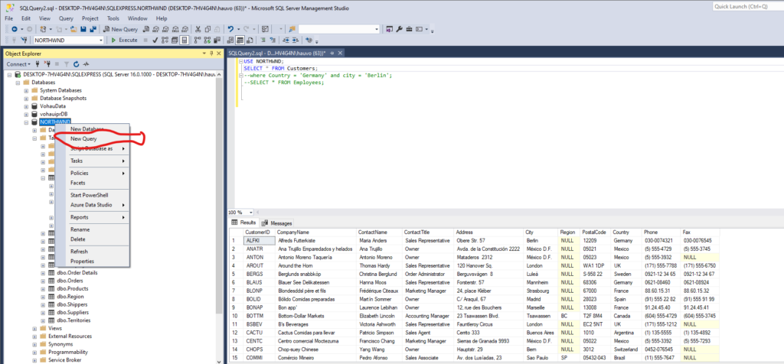Toggle Include Live Query Statistics
Image resolution: width=784 pixels, height=364 pixels.
207,40
